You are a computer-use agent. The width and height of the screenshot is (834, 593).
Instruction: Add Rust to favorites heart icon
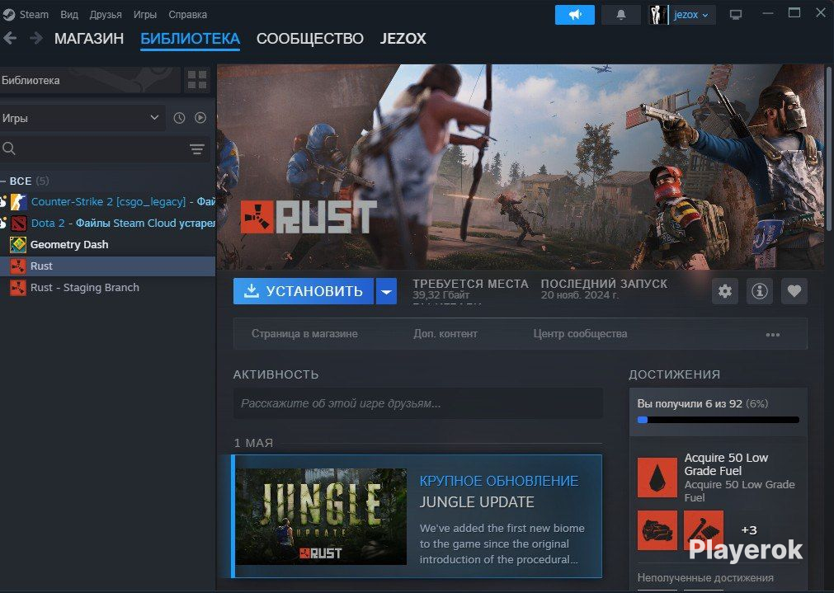(794, 291)
